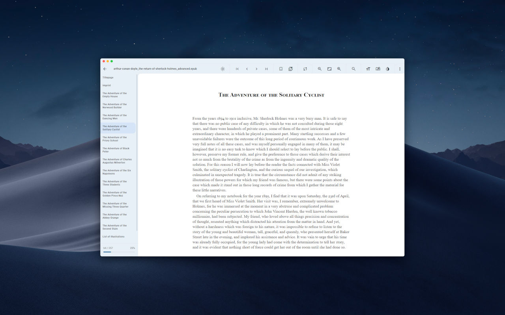Open the overflow options menu
Screen dimensions: 505x315
pos(400,69)
